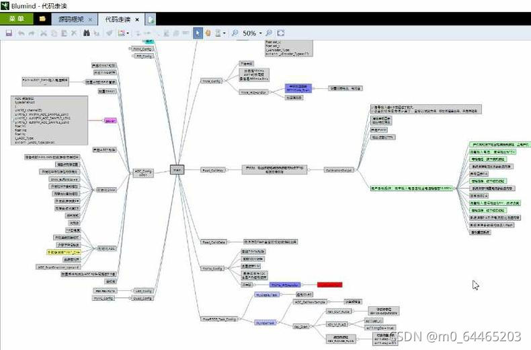Redo the last undone action
Viewport: 531px width, 350px height.
click(32, 33)
